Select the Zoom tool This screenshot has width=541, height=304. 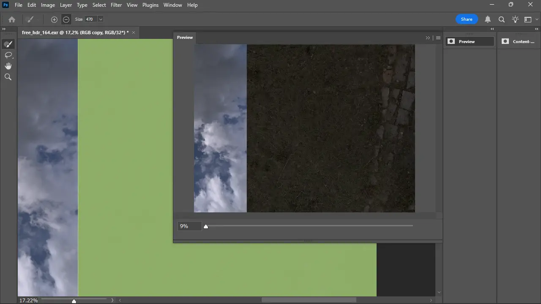coord(8,77)
